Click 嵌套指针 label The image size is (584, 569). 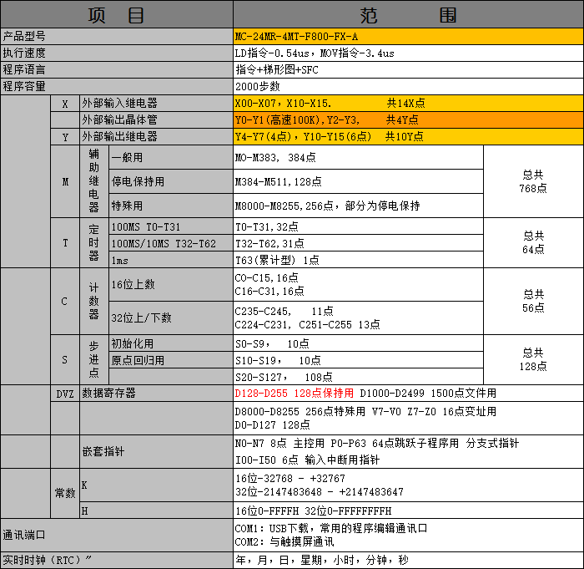click(x=157, y=451)
